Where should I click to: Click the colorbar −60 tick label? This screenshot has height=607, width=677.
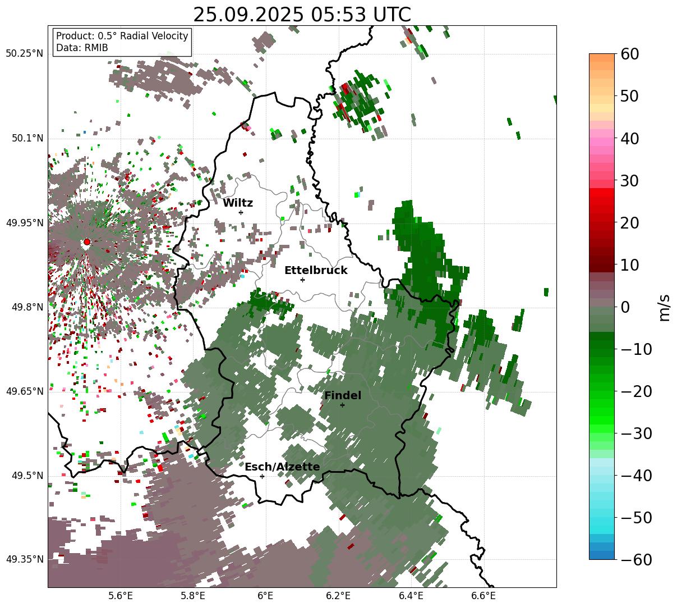635,559
